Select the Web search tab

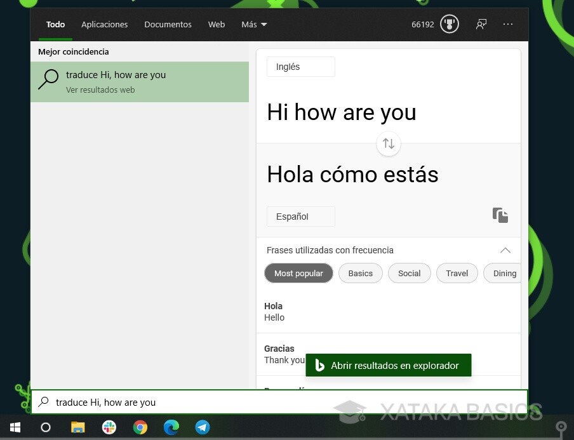pos(216,24)
